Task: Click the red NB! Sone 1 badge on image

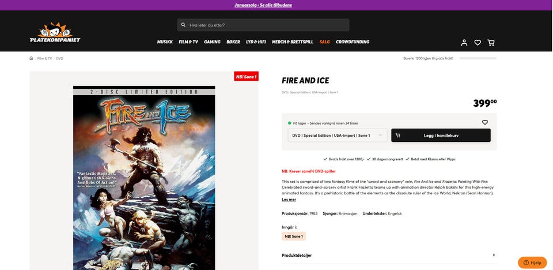Action: [246, 76]
